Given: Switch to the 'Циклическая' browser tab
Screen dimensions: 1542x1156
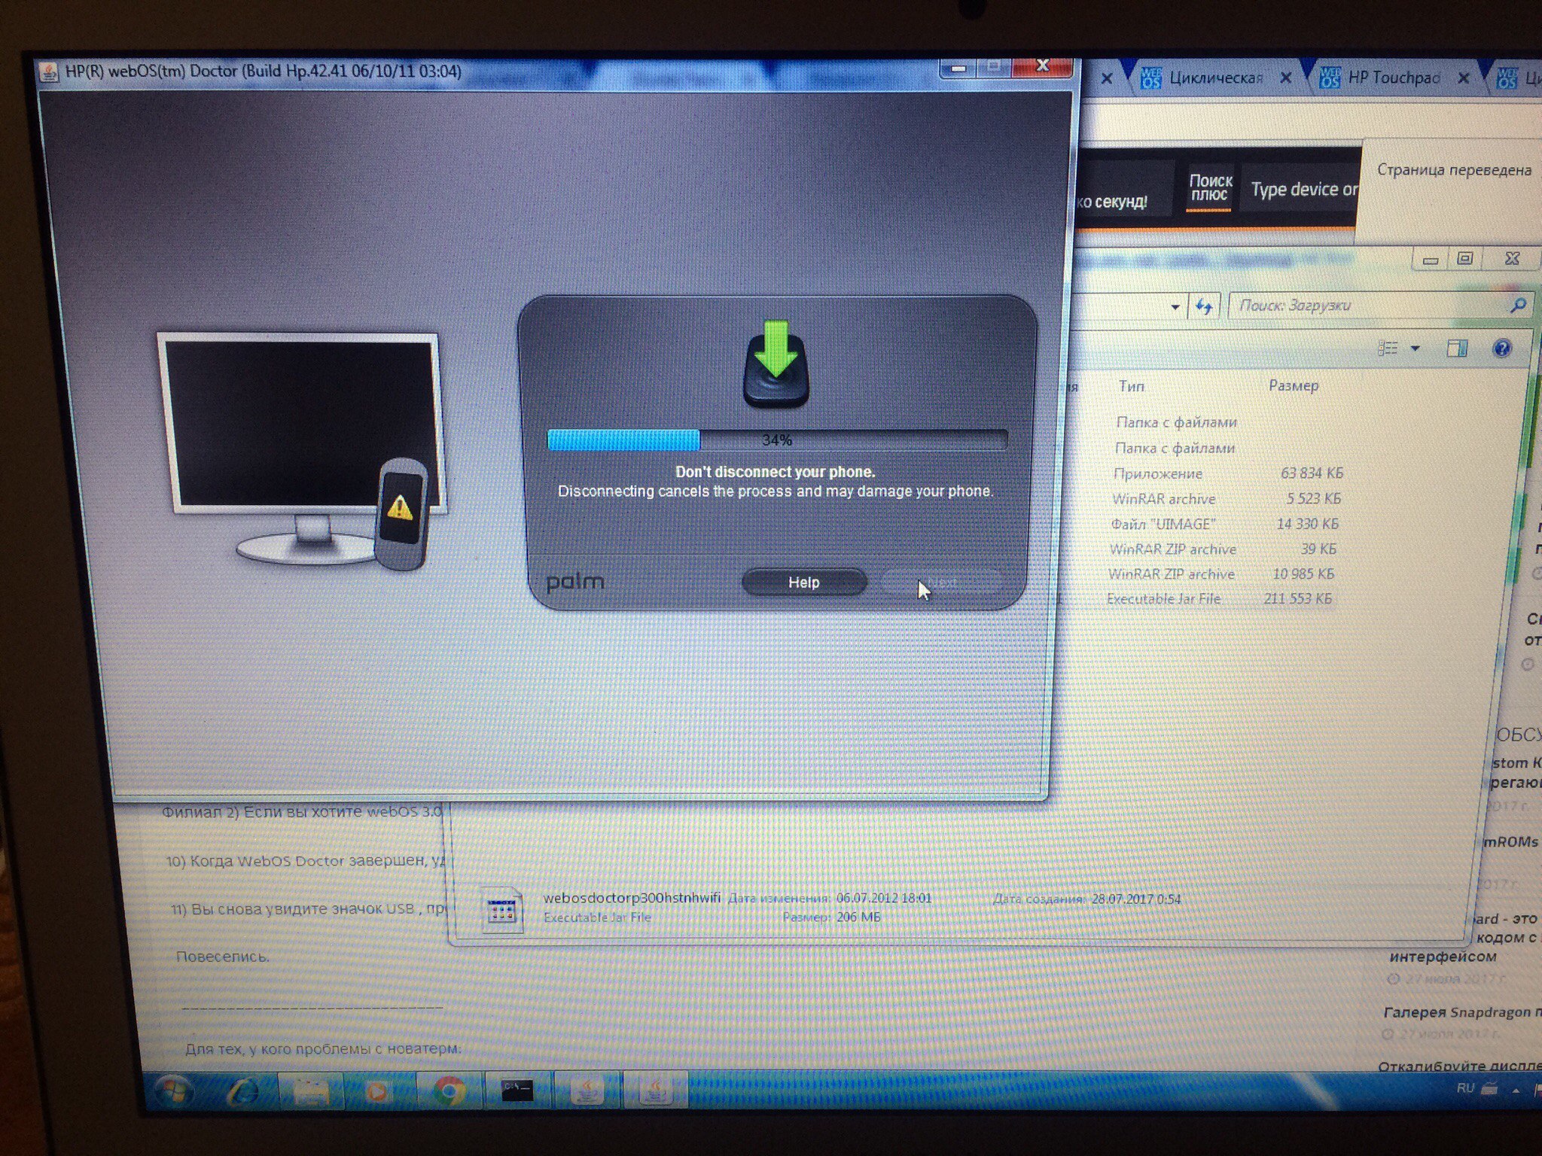Looking at the screenshot, I should (1214, 78).
